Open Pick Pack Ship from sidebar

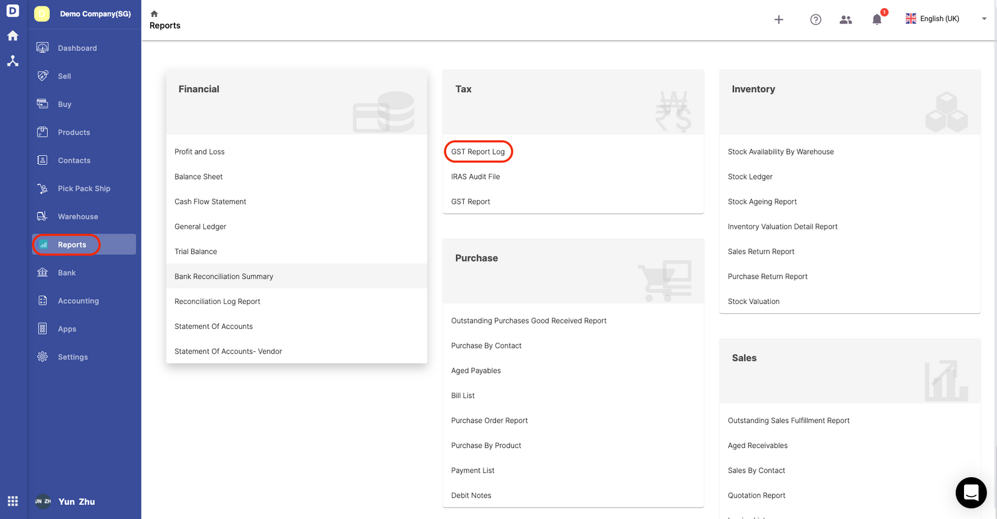83,189
